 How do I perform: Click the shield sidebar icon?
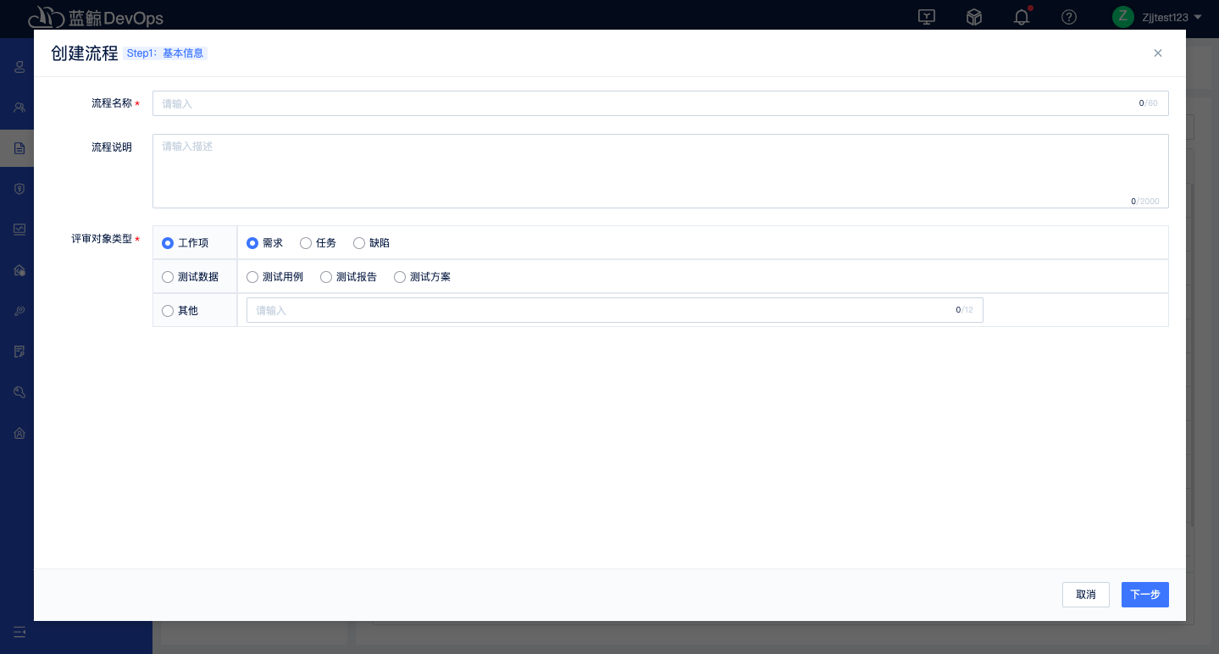pos(19,189)
